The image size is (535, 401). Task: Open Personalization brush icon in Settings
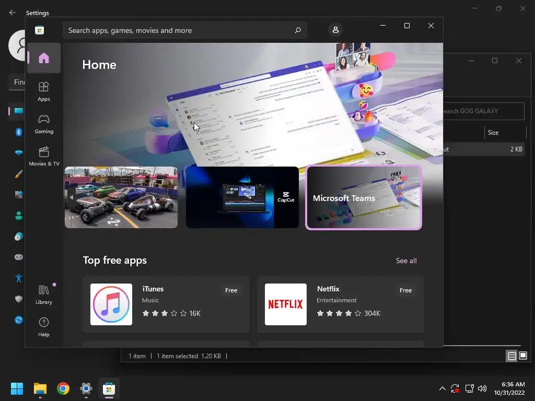(19, 174)
